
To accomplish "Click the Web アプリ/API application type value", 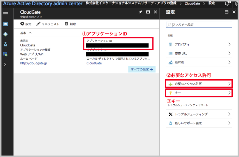I will pos(32,54).
